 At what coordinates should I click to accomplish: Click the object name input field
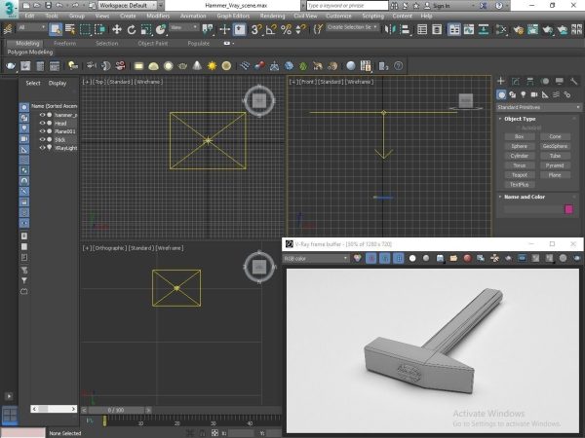click(532, 209)
